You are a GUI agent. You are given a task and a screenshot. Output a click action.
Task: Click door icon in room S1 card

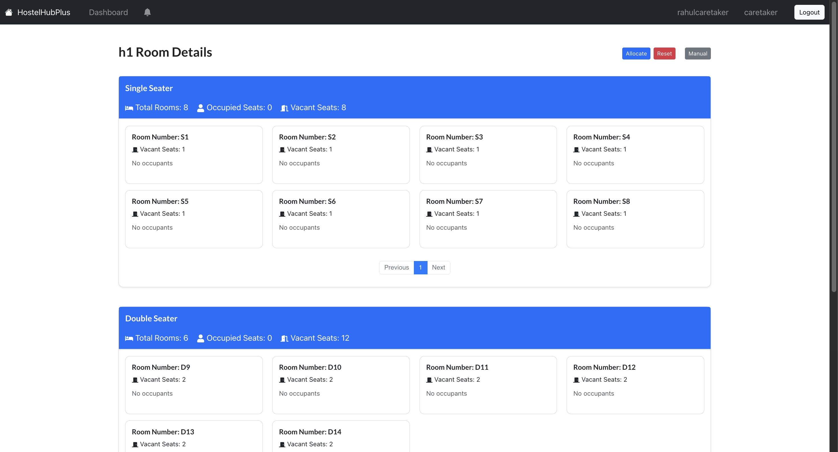tap(135, 149)
